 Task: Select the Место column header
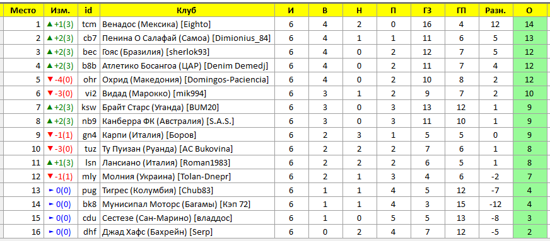(23, 11)
